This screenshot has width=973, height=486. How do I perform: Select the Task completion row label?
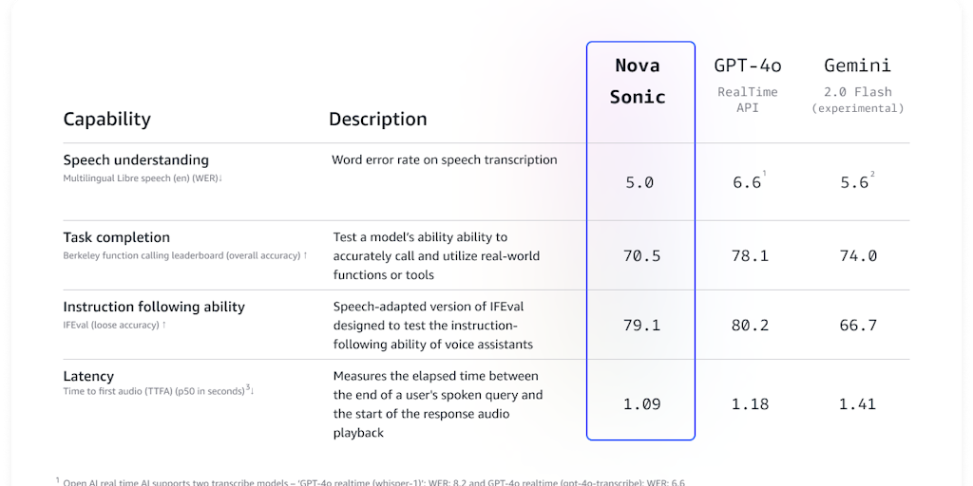(x=116, y=237)
